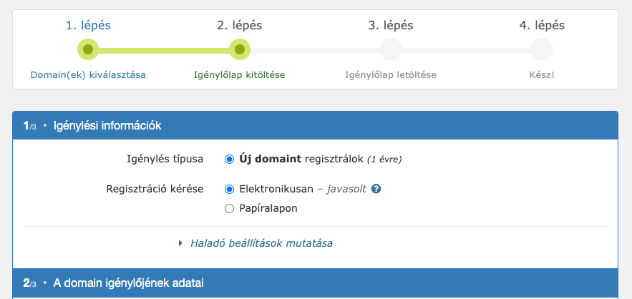Screen dimensions: 632x299
Task: Click the green progress bar between steps
Action: click(x=164, y=50)
